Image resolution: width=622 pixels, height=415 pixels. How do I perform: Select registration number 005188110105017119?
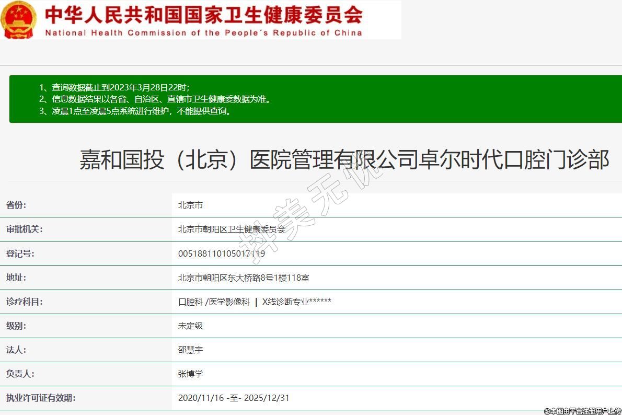point(221,253)
